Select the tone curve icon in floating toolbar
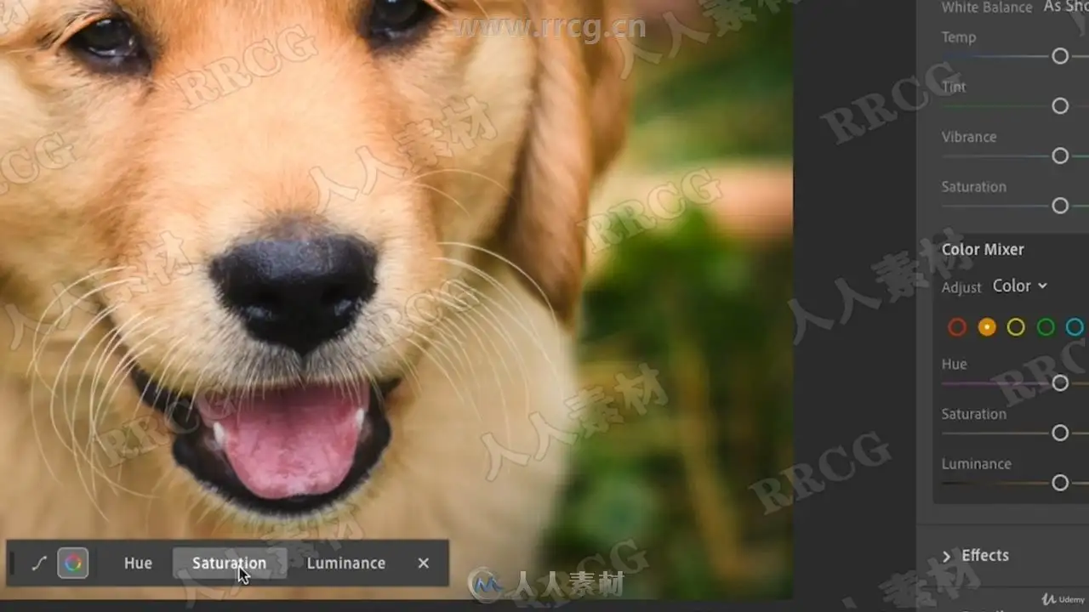This screenshot has width=1089, height=612. click(x=38, y=563)
